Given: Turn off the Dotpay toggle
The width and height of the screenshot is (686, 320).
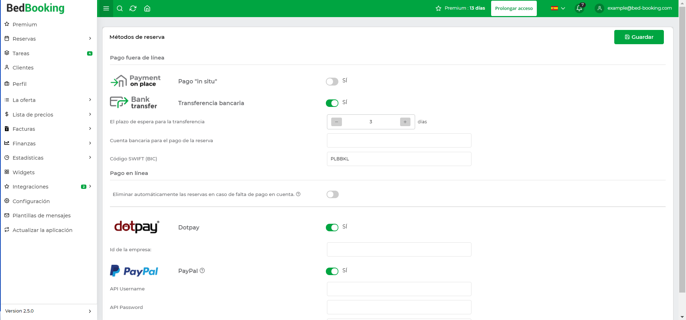Looking at the screenshot, I should point(332,227).
